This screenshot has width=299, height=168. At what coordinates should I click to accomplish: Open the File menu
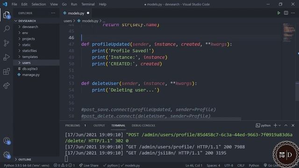(14, 4)
